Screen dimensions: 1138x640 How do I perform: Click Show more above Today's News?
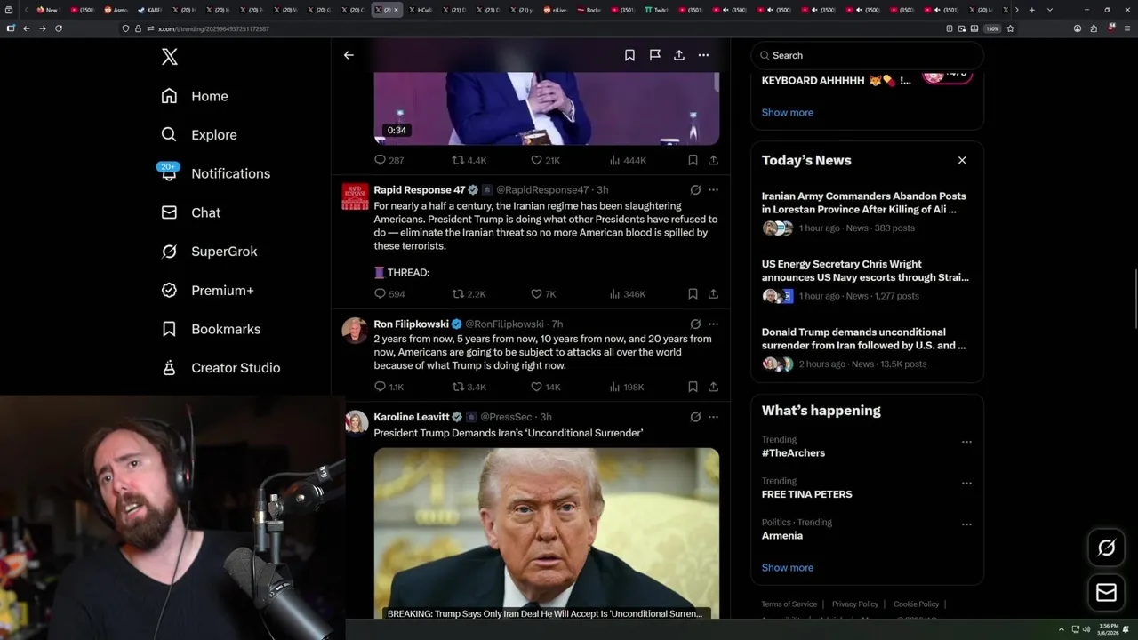(x=788, y=112)
